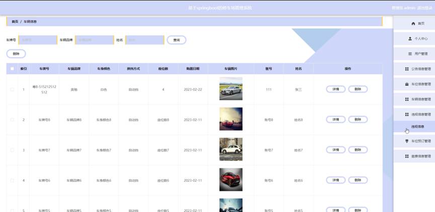Check the checkbox for the 车牌号7 row
This screenshot has height=212, width=435.
click(12, 150)
